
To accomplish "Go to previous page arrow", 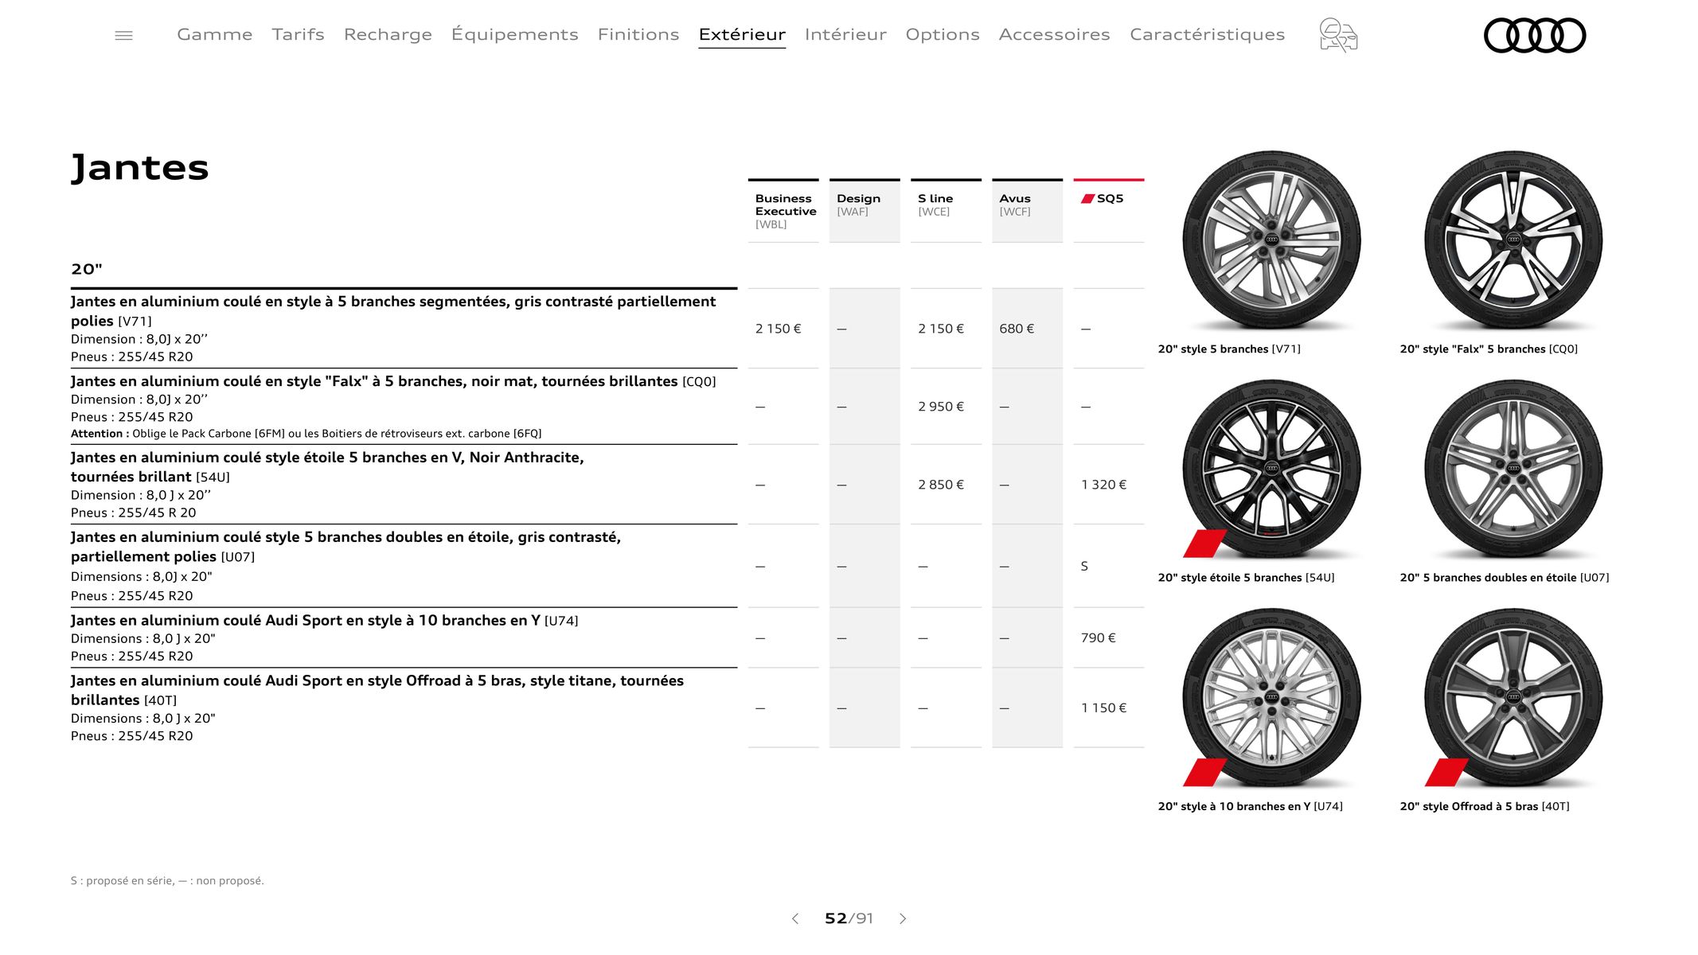I will tap(794, 918).
